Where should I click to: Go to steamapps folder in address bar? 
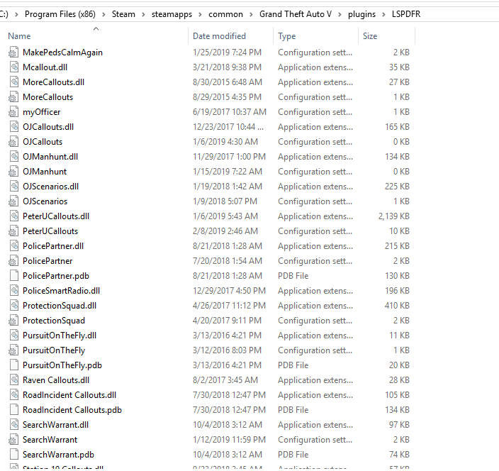point(172,14)
